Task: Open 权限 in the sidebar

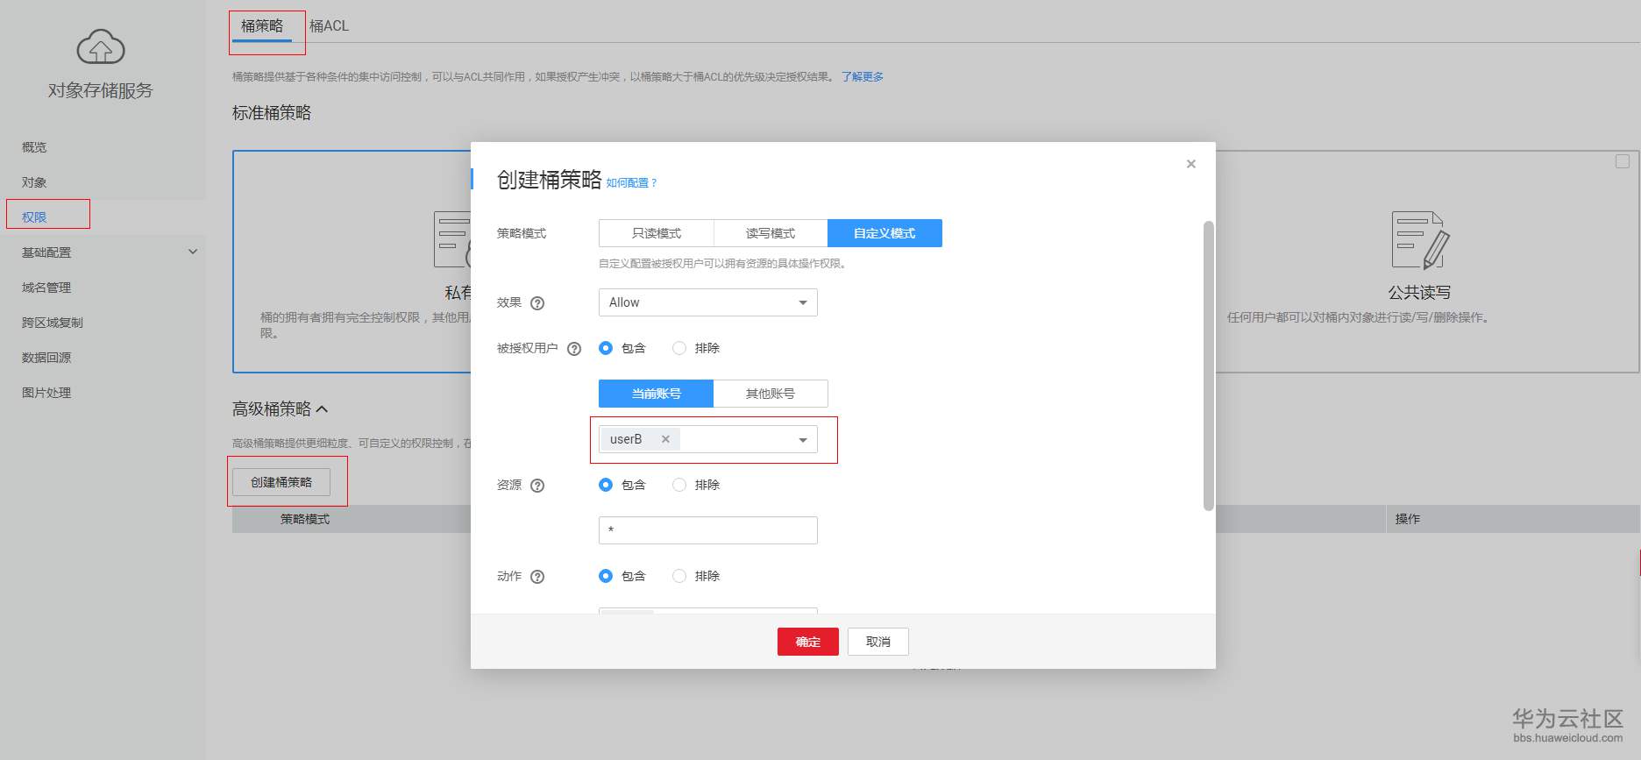Action: (x=34, y=217)
